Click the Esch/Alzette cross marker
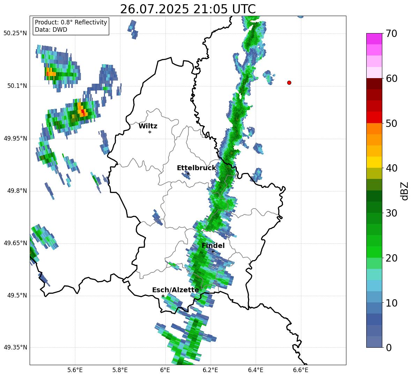413x377 pixels. click(163, 296)
